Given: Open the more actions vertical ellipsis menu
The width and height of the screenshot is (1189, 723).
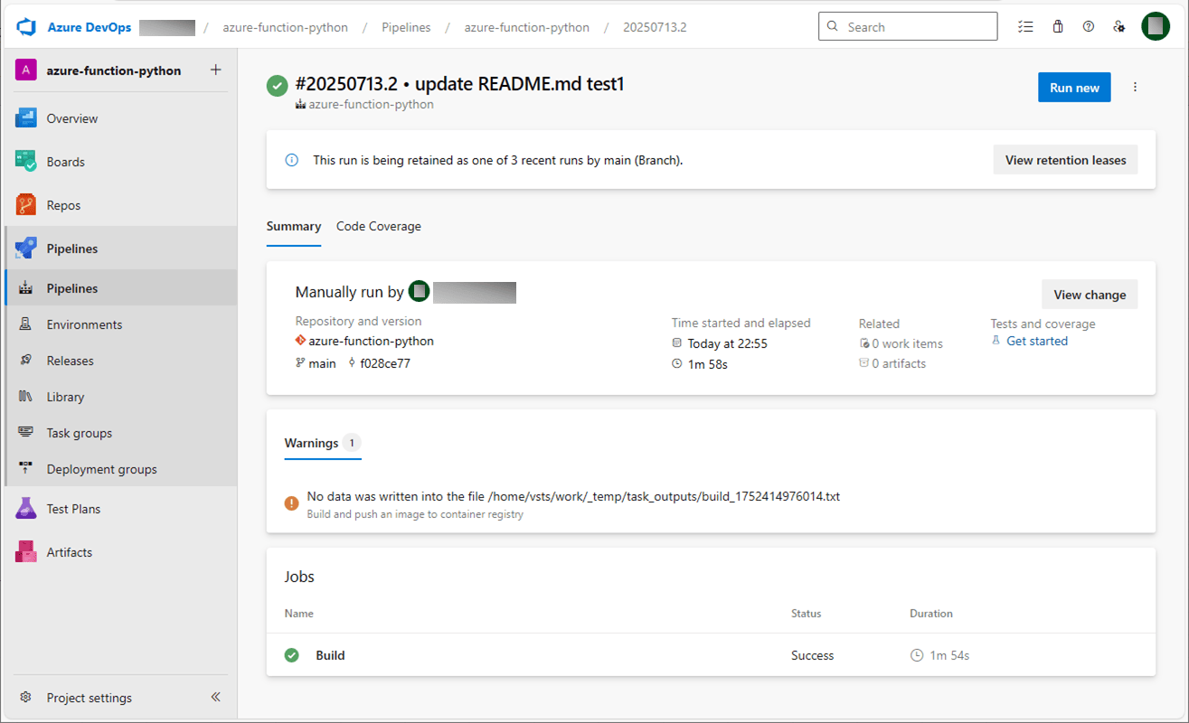Looking at the screenshot, I should (x=1136, y=88).
